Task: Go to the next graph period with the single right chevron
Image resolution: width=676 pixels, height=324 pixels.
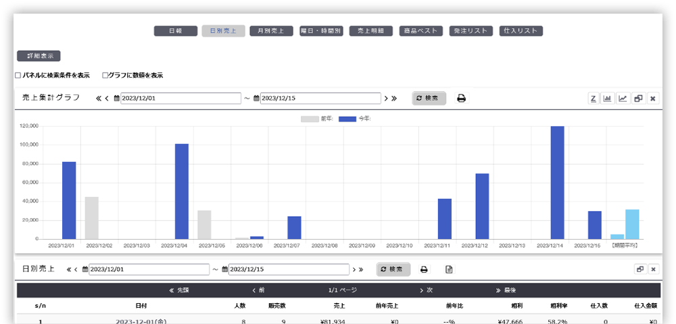Action: [x=386, y=99]
